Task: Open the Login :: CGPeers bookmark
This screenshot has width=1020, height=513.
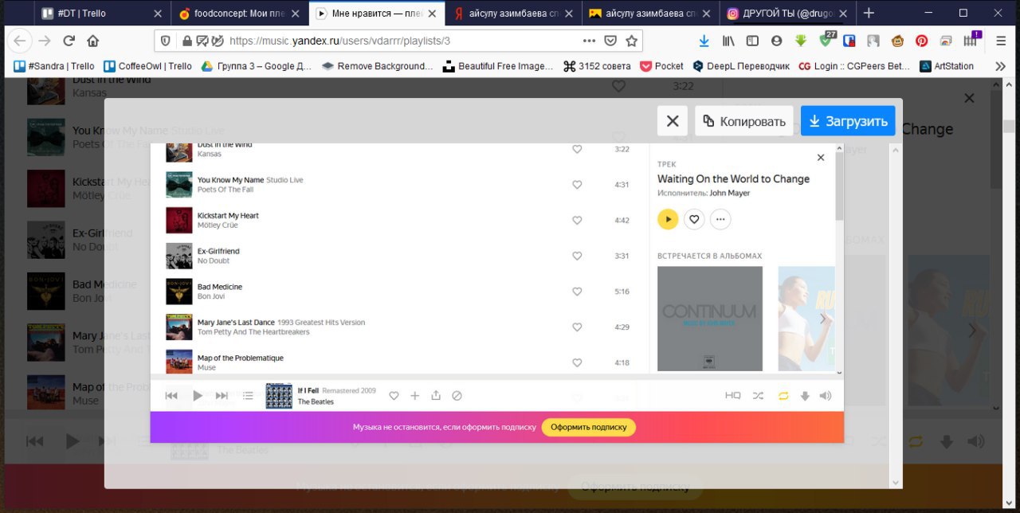Action: tap(854, 66)
